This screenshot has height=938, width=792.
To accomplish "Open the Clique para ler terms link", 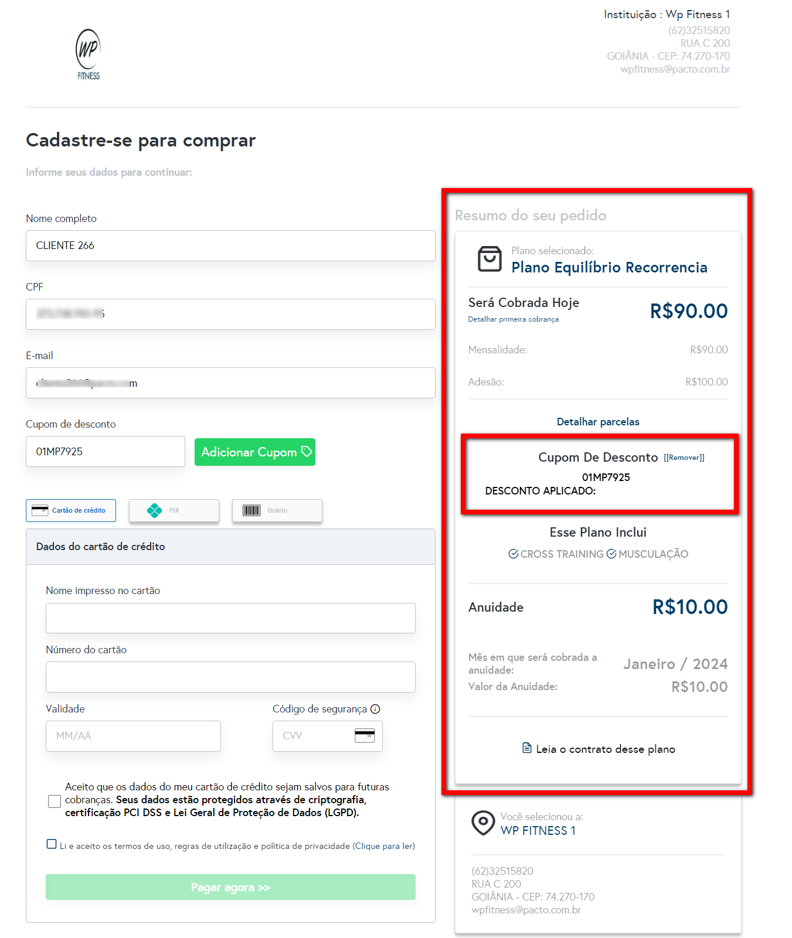I will (383, 846).
